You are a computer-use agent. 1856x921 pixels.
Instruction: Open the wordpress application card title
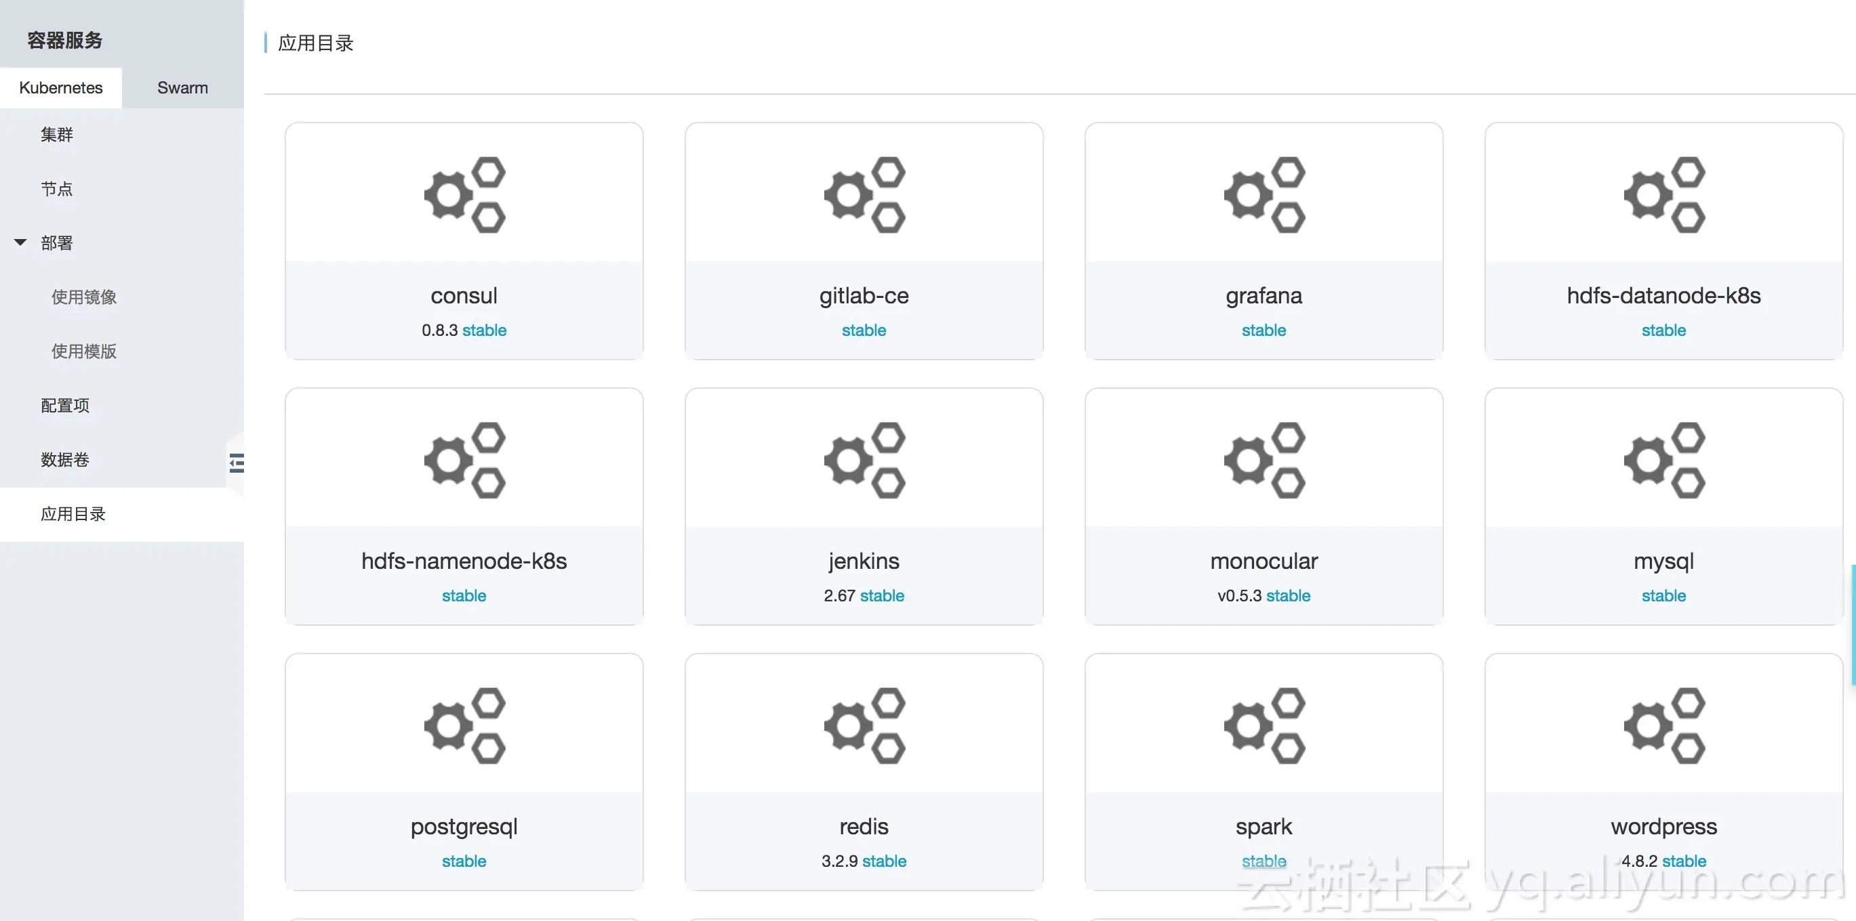[1663, 826]
